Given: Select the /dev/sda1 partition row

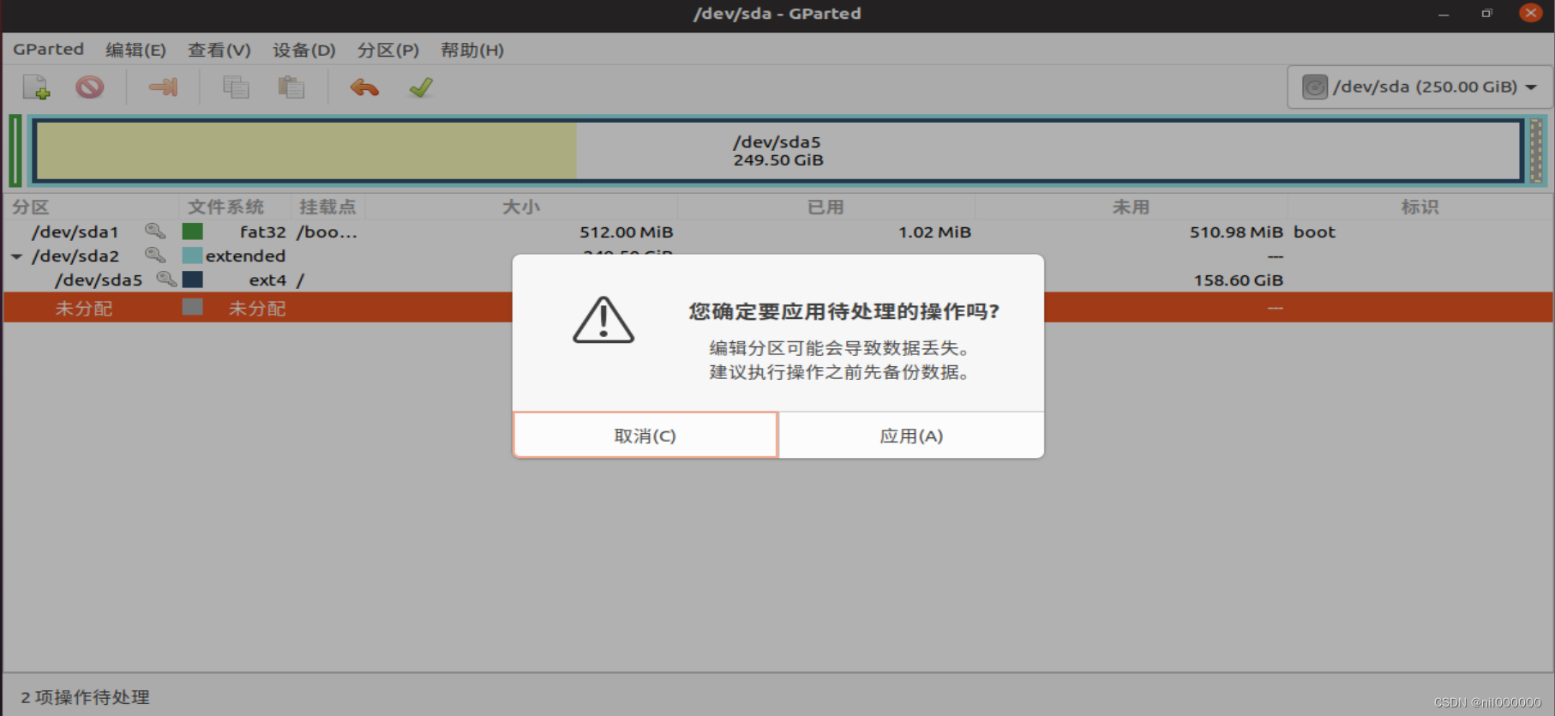Looking at the screenshot, I should click(x=777, y=232).
